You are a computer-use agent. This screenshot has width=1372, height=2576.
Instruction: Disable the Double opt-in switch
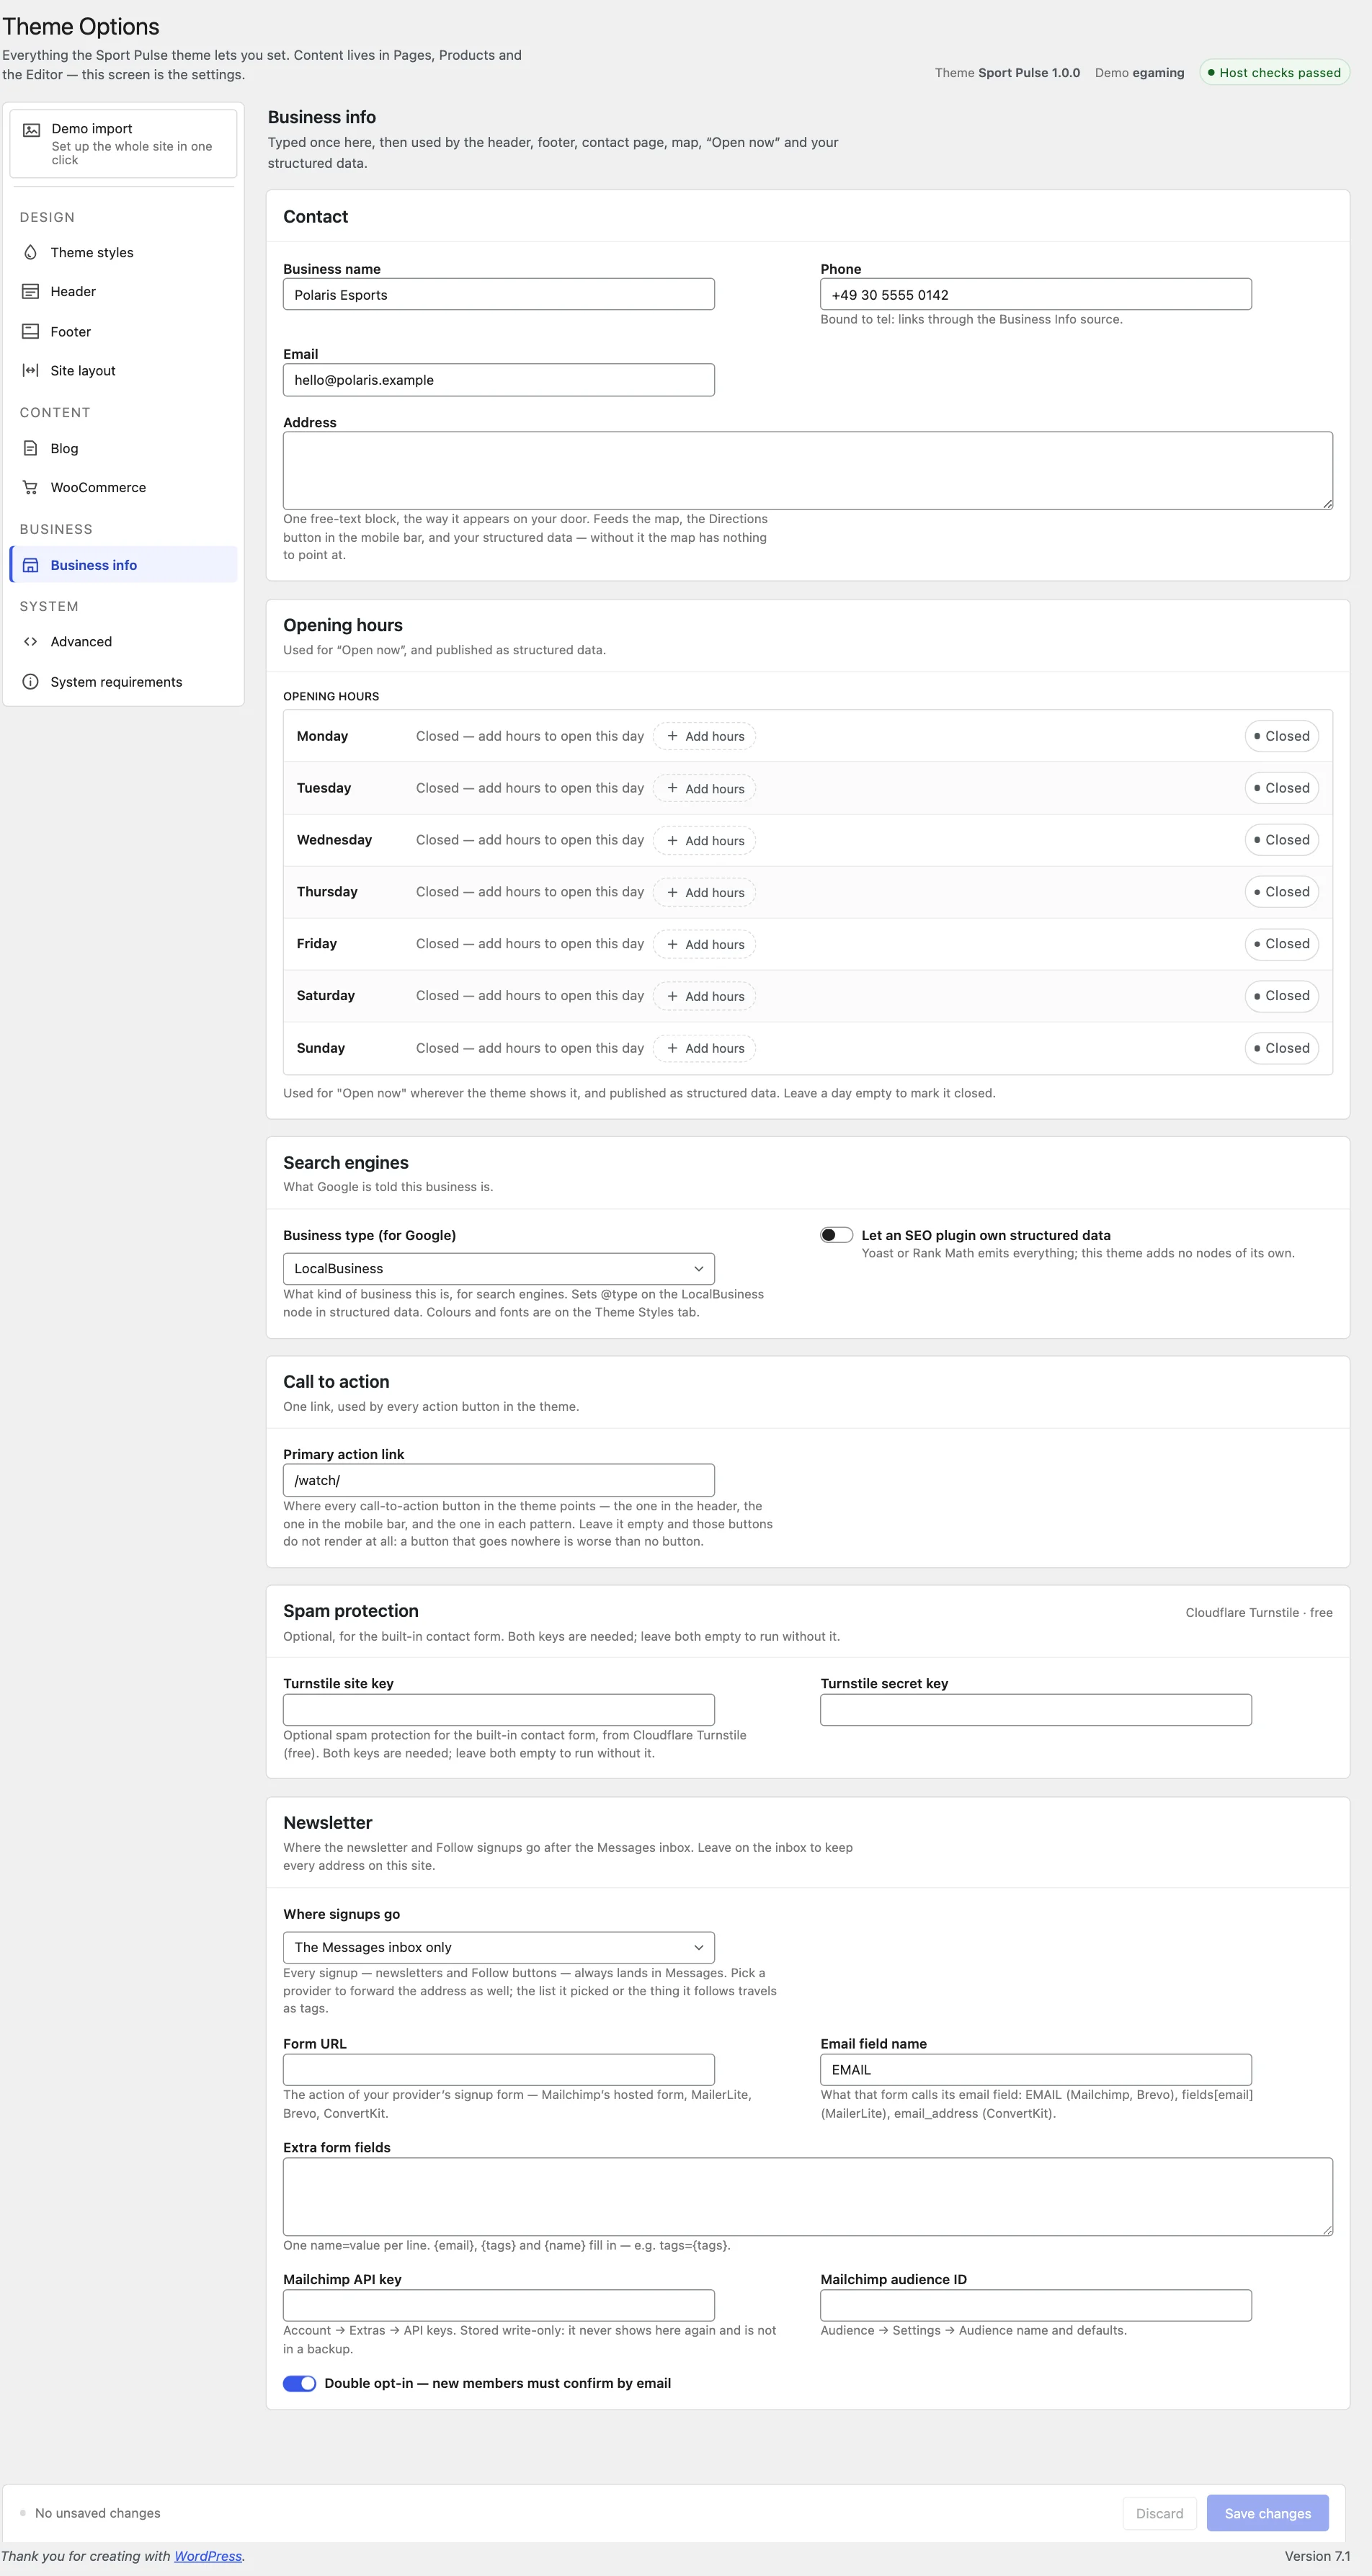click(x=299, y=2383)
